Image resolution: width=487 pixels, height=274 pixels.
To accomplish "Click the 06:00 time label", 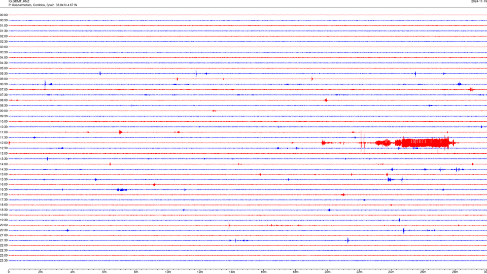I will pos(4,79).
